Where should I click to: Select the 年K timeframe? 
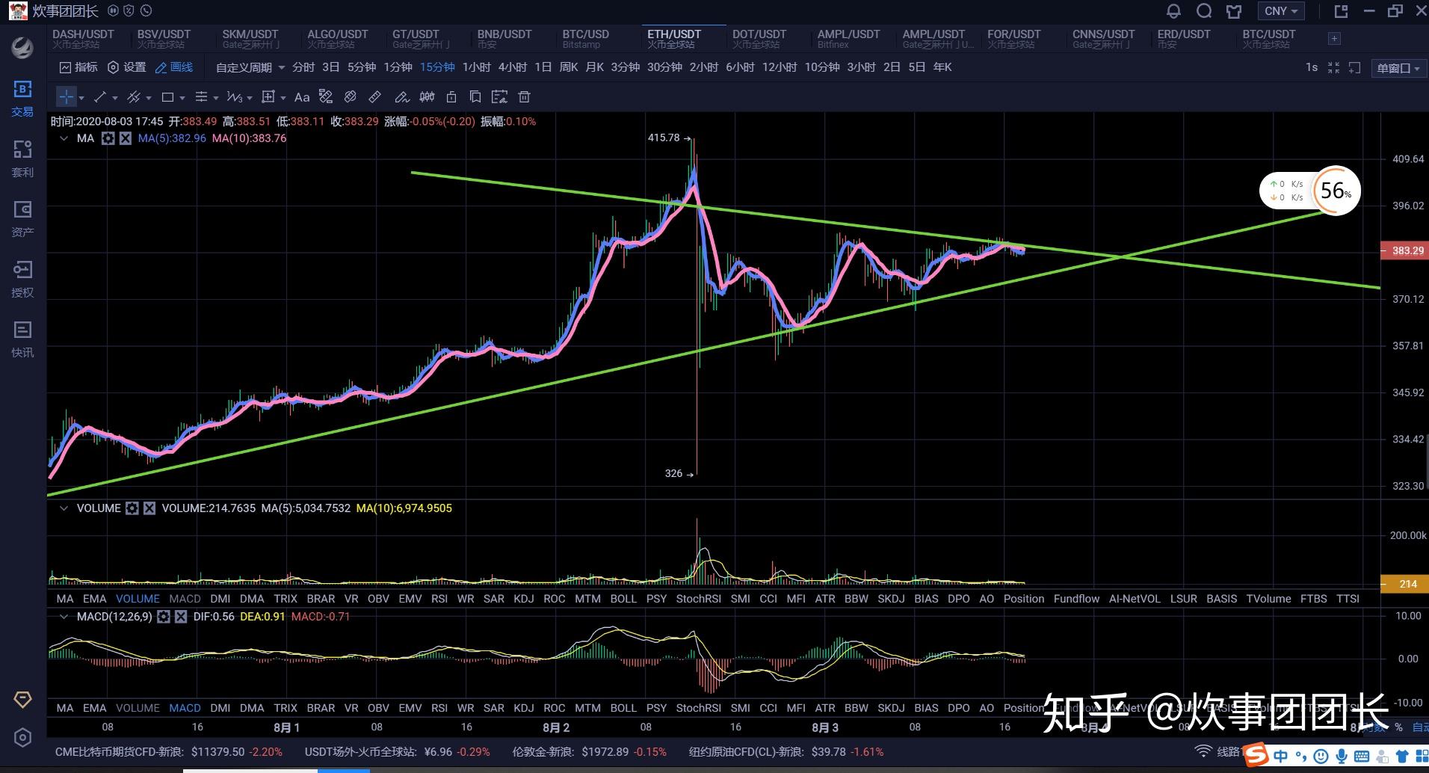tap(942, 67)
